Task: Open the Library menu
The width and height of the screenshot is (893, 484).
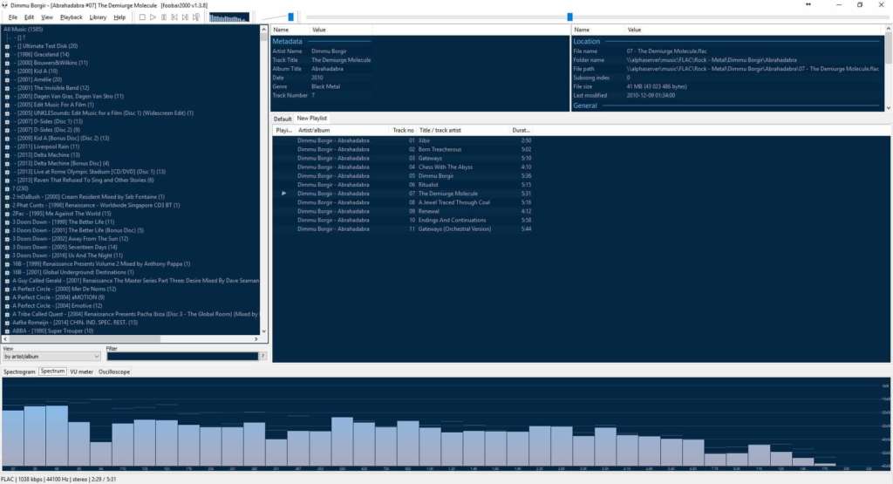Action: click(x=98, y=17)
